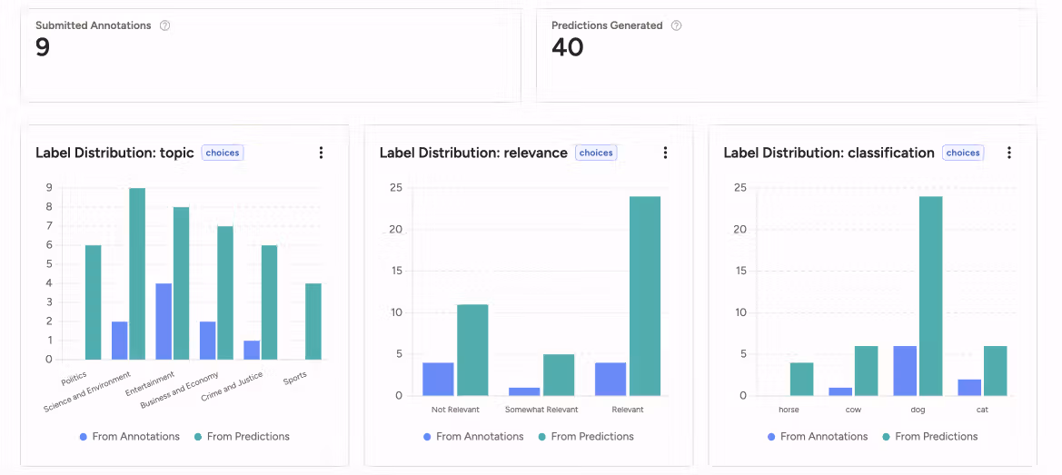Click the 'Science and Environment' axis label
The width and height of the screenshot is (1062, 475).
coord(86,392)
